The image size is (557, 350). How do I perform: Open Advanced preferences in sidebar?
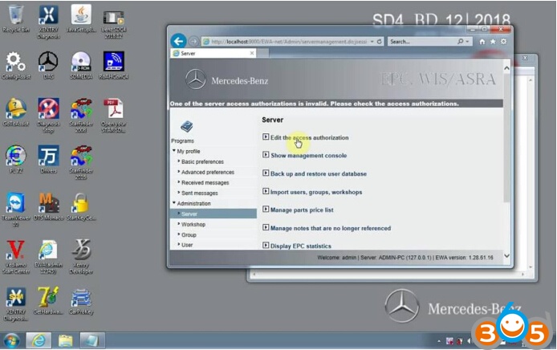[208, 172]
